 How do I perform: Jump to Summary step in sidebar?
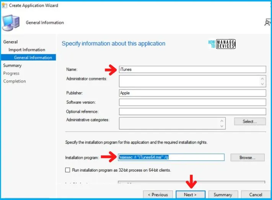point(12,65)
